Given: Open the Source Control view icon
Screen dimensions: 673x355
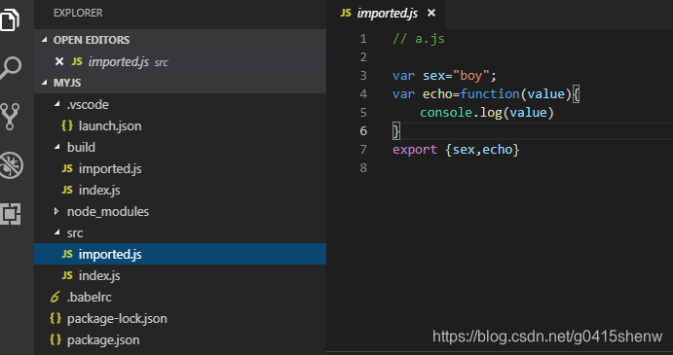Looking at the screenshot, I should coord(11,116).
